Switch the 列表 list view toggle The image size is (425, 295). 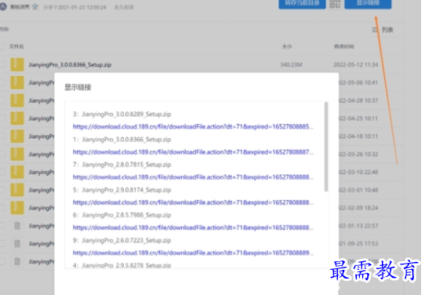click(383, 30)
